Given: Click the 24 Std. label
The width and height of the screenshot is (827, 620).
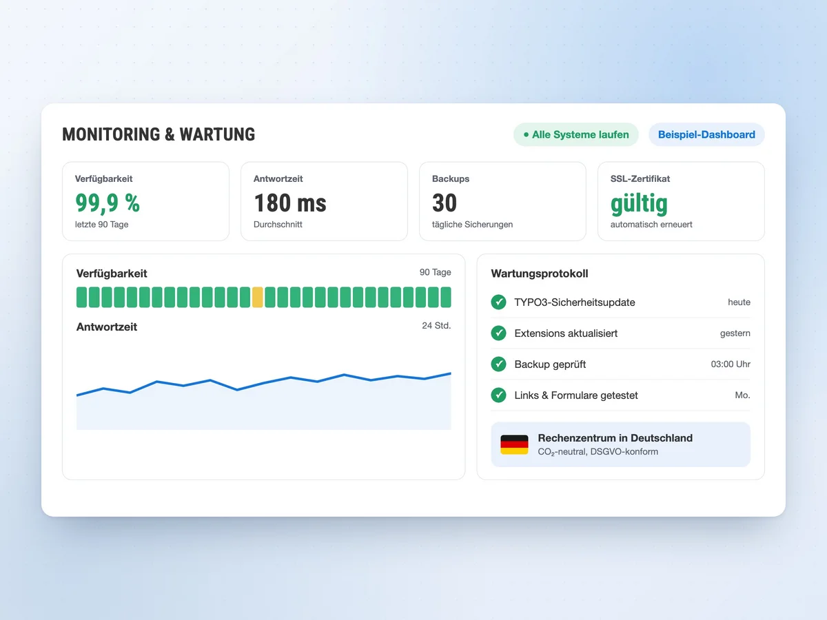Looking at the screenshot, I should tap(437, 326).
